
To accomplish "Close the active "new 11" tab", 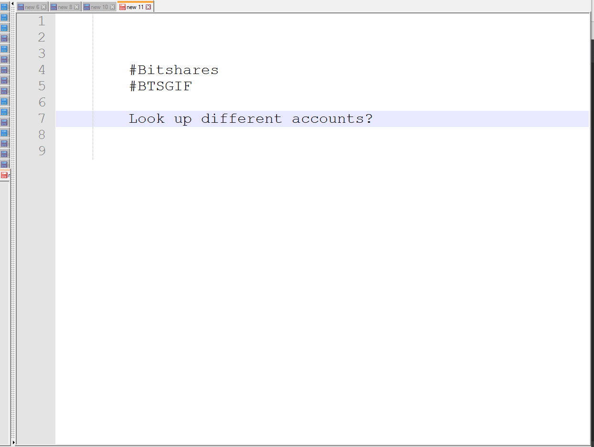I will click(148, 7).
